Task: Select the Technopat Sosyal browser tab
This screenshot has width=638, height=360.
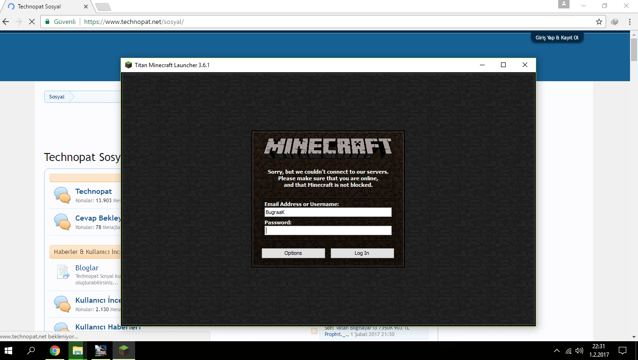Action: (x=46, y=7)
